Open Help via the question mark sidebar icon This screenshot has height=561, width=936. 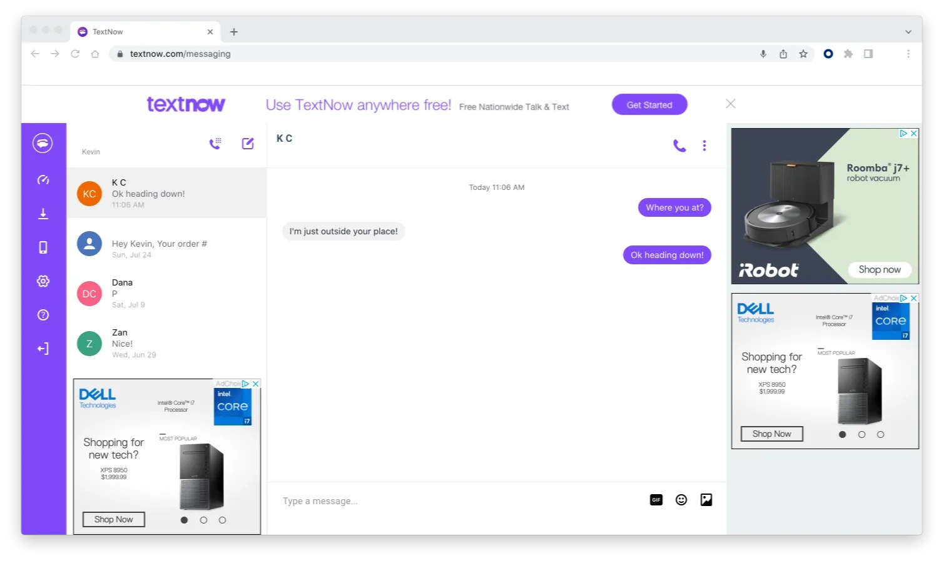tap(43, 314)
